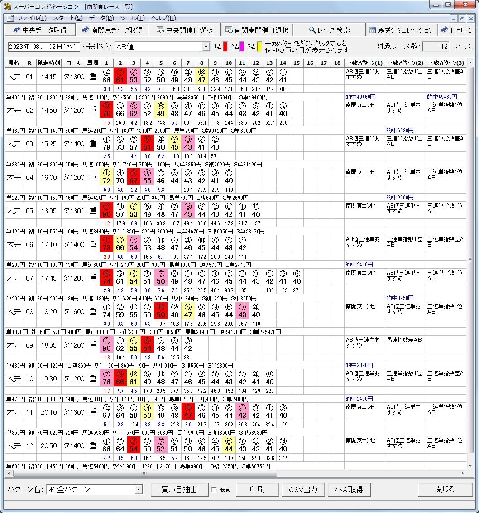The image size is (479, 513).
Task: Click the 印刷 print button
Action: [x=257, y=489]
